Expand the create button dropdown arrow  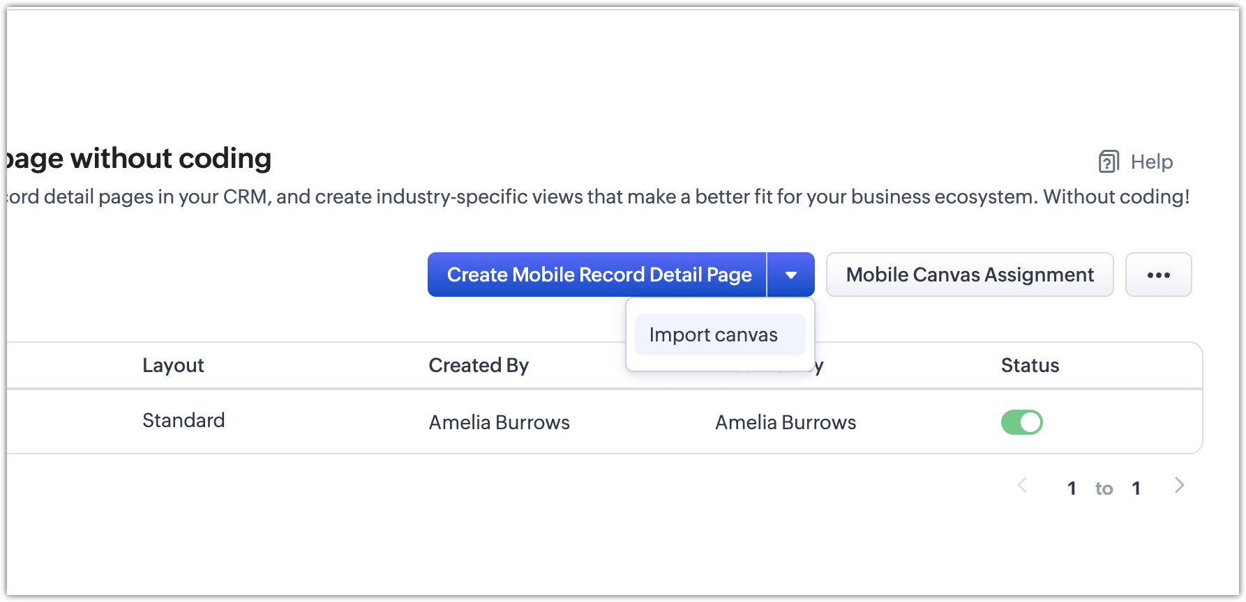[791, 275]
